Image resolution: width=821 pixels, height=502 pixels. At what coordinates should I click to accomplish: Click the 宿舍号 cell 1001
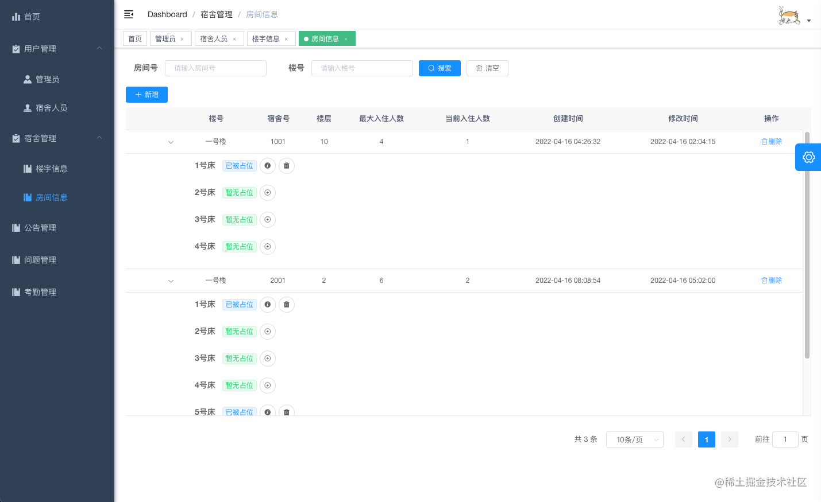(x=278, y=142)
